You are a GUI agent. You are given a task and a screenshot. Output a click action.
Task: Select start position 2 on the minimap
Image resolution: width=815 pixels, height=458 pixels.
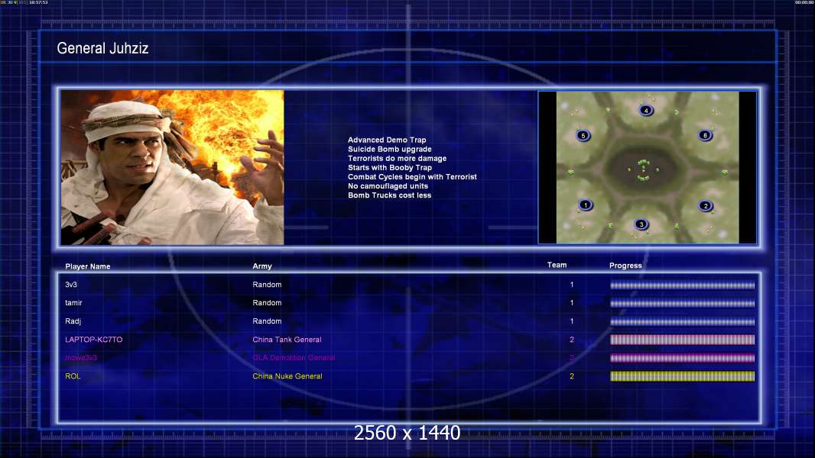706,206
